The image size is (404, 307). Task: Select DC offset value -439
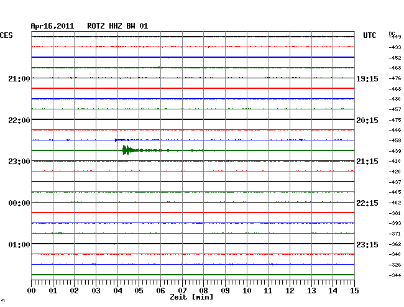click(x=395, y=151)
